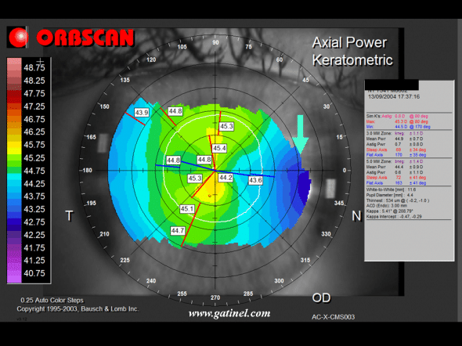
Task: Click the 44.2 label near center
Action: tap(226, 178)
